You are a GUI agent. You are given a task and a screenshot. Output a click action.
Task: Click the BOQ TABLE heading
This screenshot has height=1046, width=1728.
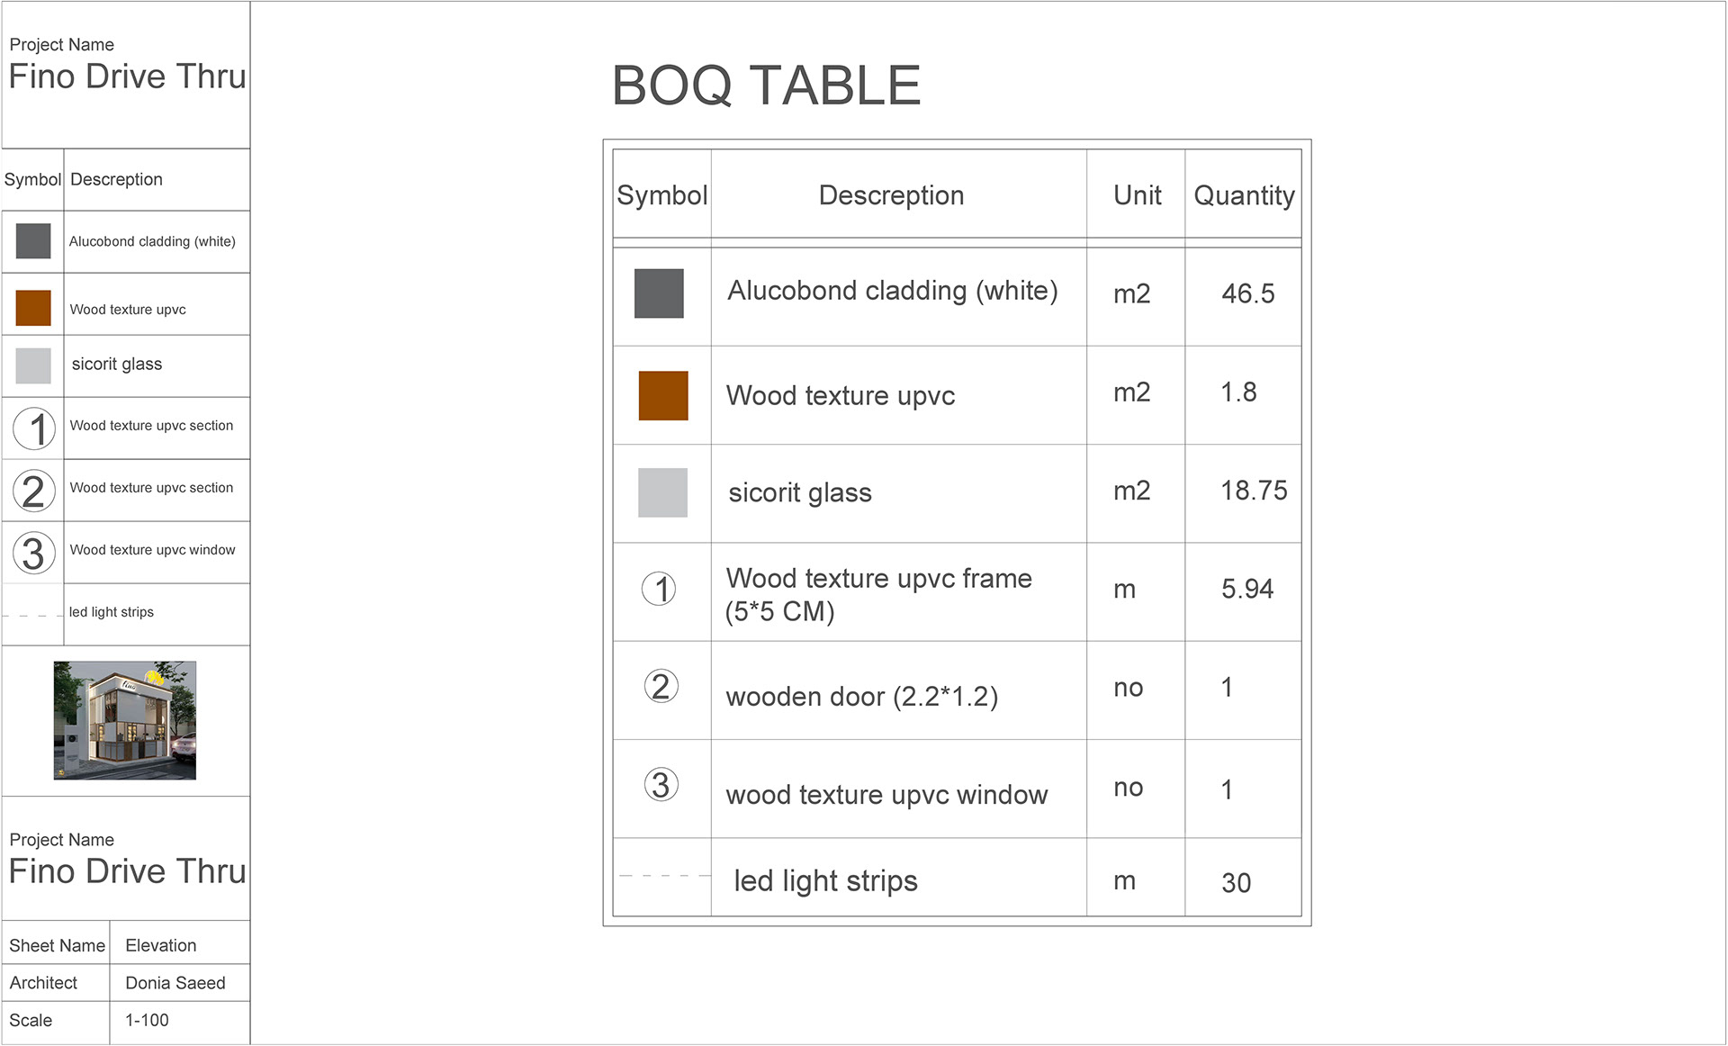766,86
